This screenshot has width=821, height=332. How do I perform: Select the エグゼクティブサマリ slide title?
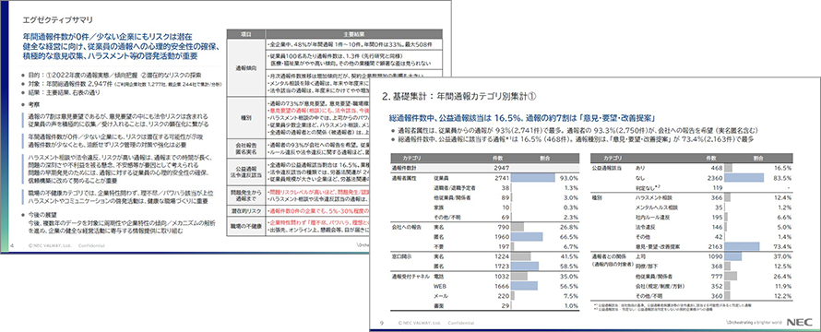(x=58, y=20)
